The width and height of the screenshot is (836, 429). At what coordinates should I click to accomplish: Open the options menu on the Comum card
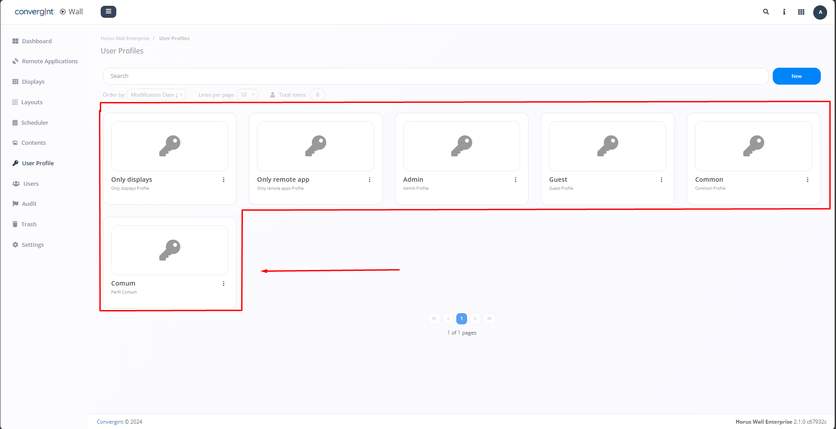(224, 283)
